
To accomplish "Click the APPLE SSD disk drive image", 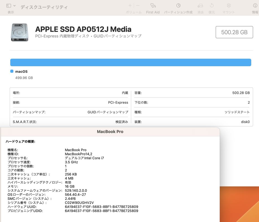I will [x=19, y=32].
